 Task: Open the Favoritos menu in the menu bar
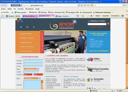[20, 9]
